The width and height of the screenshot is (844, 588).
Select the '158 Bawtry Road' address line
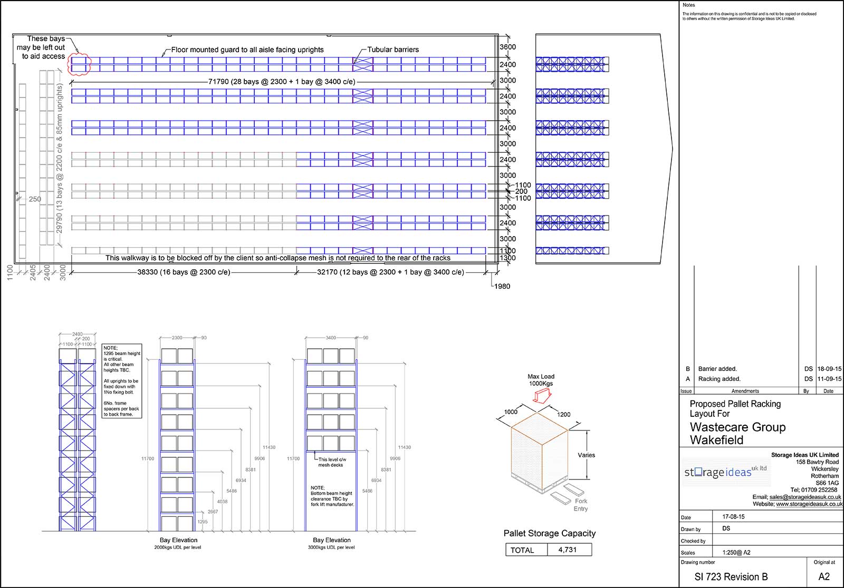click(x=817, y=462)
